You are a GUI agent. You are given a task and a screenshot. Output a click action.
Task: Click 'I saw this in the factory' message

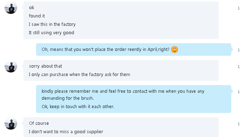52,24
